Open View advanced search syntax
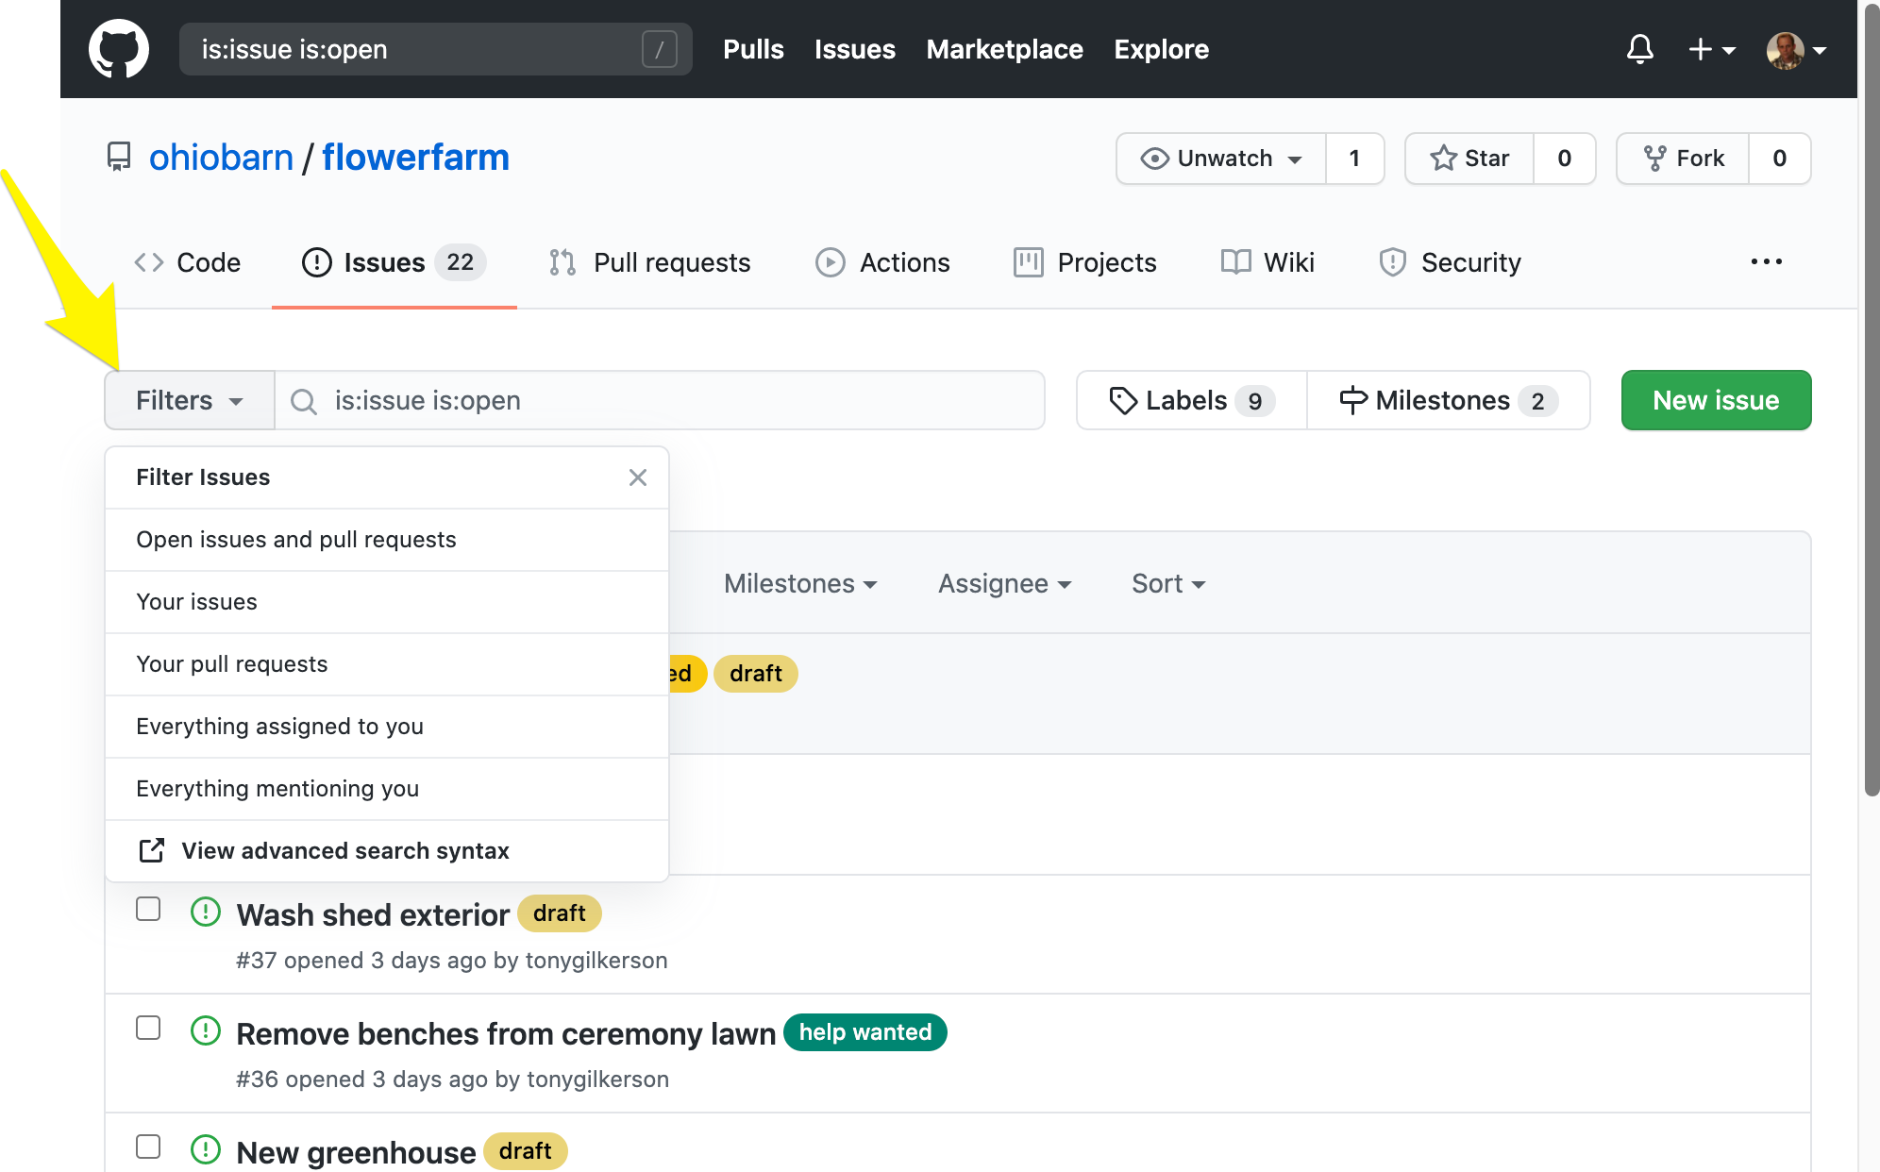The image size is (1880, 1172). [x=387, y=851]
